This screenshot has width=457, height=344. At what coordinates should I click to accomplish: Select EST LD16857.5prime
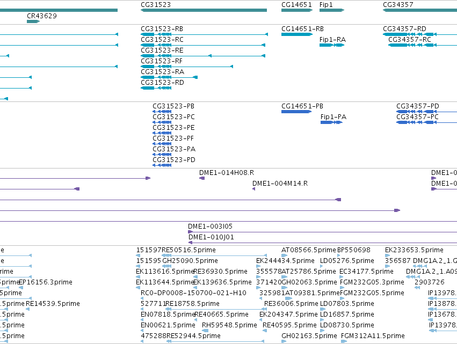point(347,314)
